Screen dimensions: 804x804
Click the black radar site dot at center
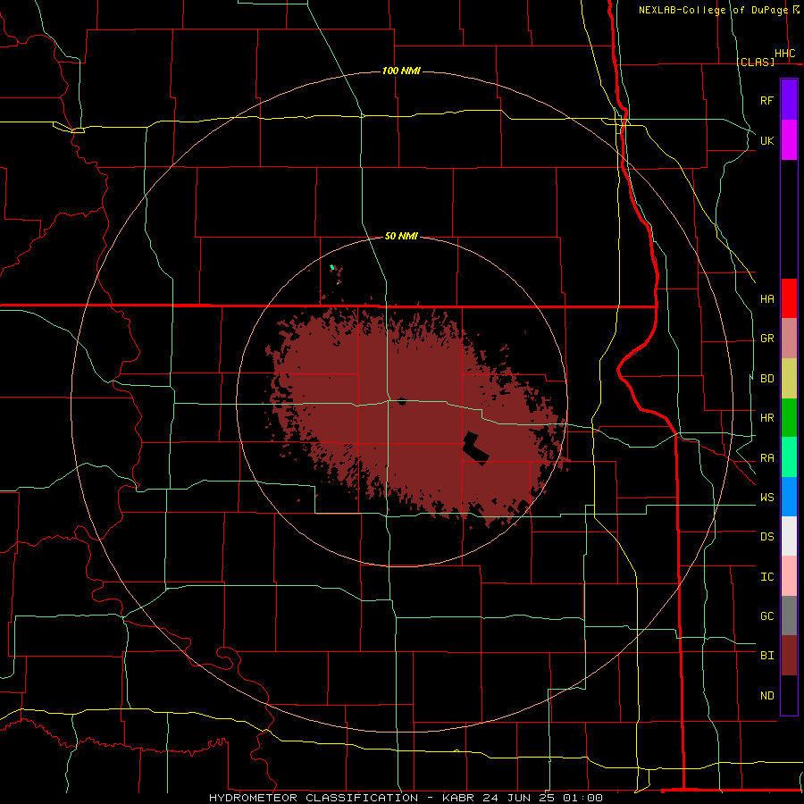click(x=401, y=400)
